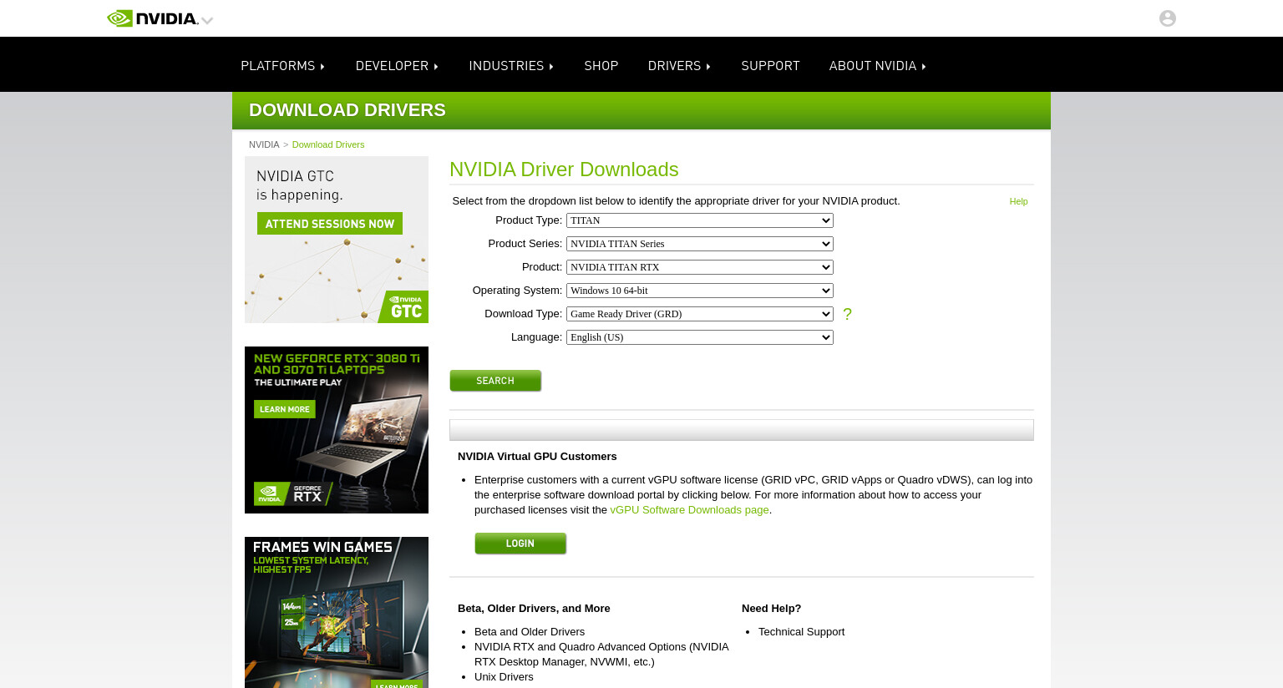
Task: Go to the Shop page
Action: (601, 66)
